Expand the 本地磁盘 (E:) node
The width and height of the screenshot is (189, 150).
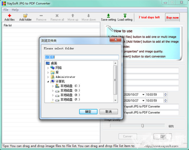(x=53, y=95)
